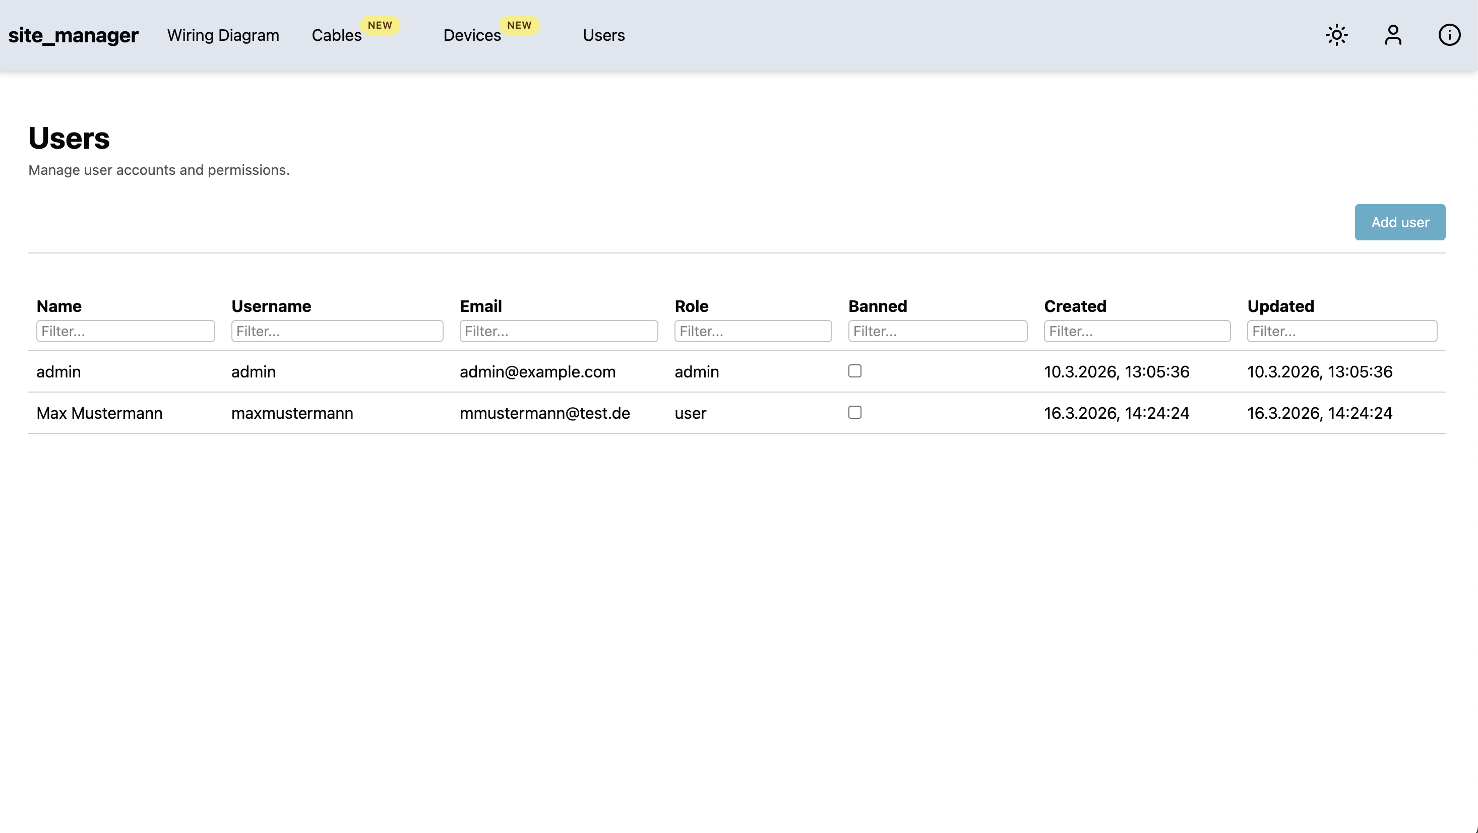Screen dimensions: 1478x833
Task: Select the Users nav item
Action: tap(603, 36)
